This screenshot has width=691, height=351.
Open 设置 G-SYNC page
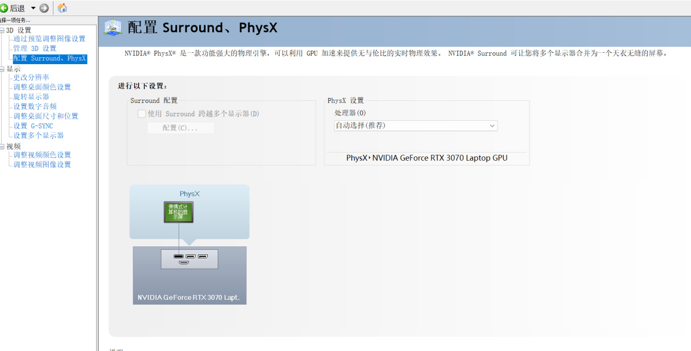coord(33,126)
